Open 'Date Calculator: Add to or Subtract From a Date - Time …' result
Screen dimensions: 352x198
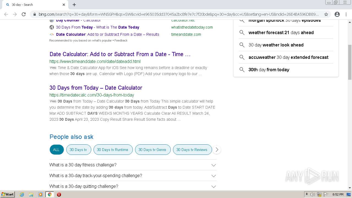[x=120, y=54]
